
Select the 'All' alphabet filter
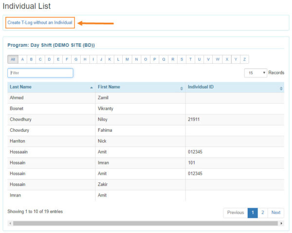13,59
